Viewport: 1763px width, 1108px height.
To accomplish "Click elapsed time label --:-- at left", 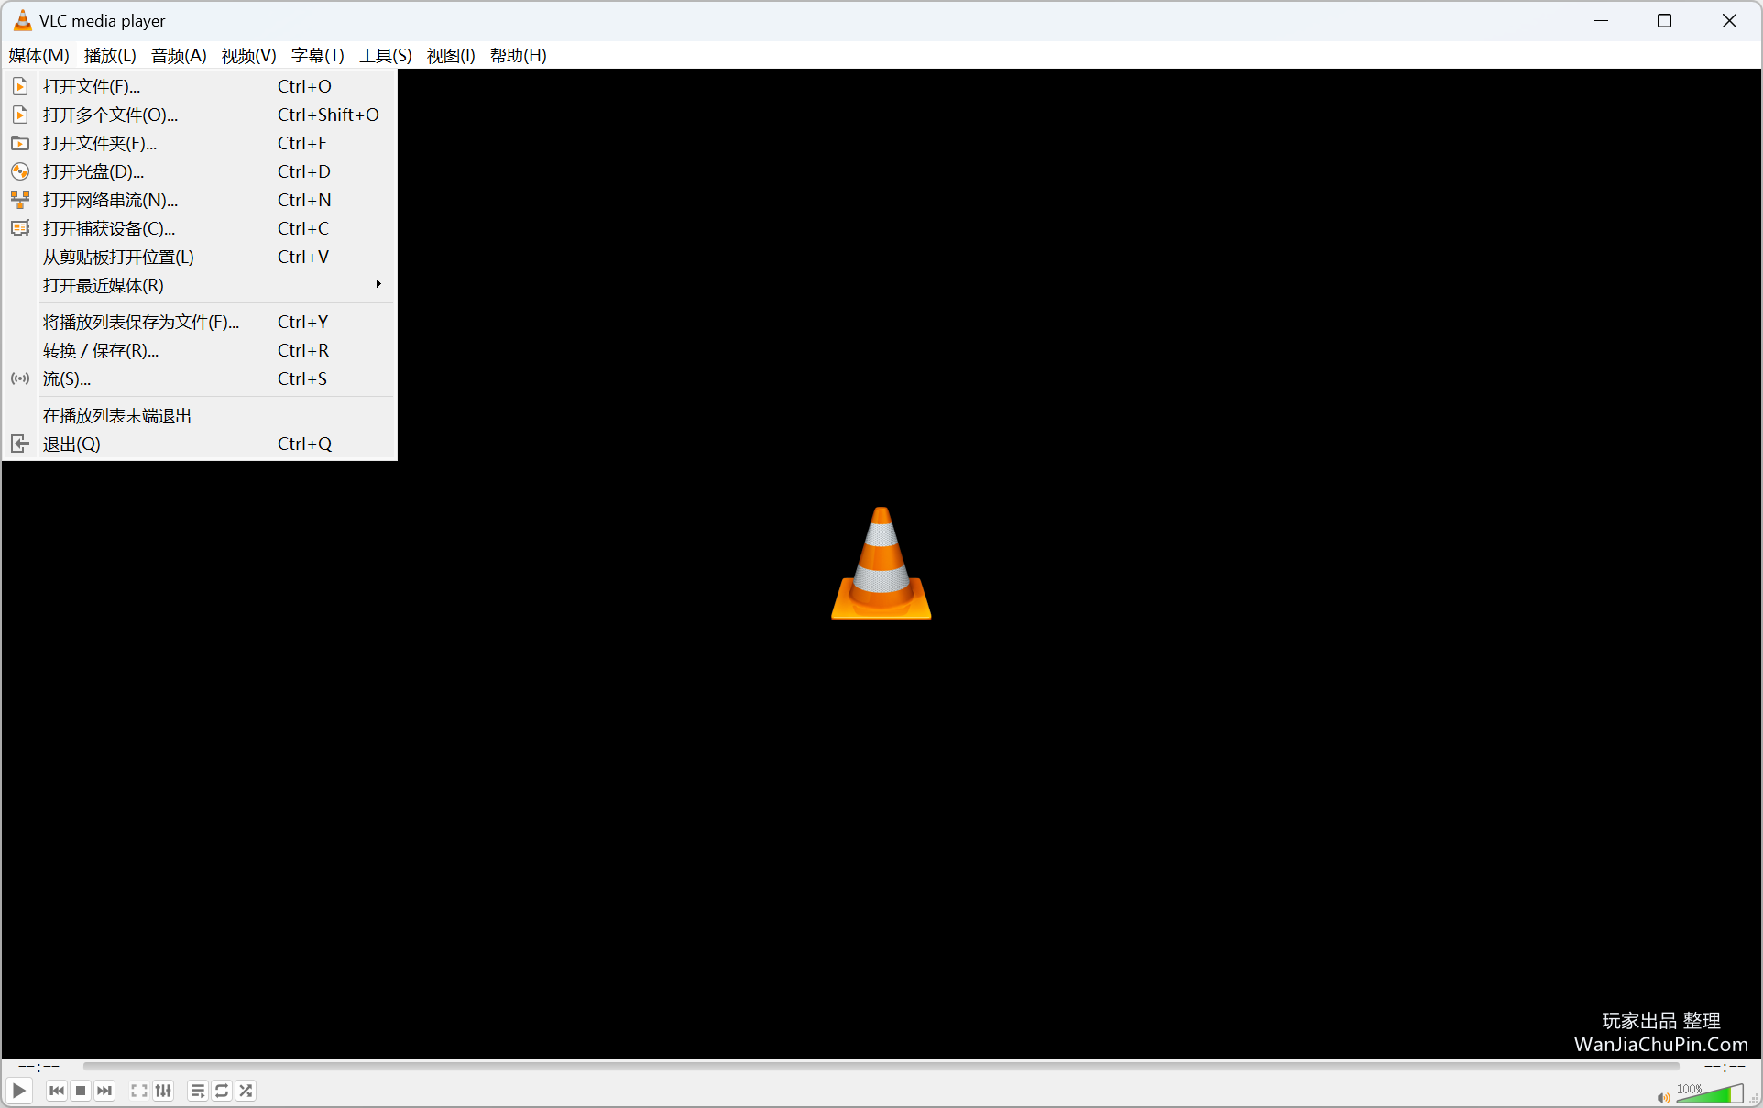I will [39, 1066].
